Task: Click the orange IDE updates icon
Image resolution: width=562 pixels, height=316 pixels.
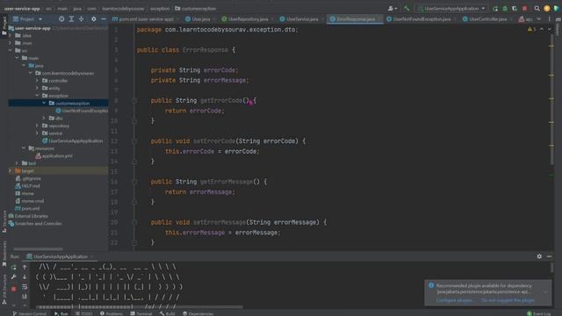Action: click(546, 8)
